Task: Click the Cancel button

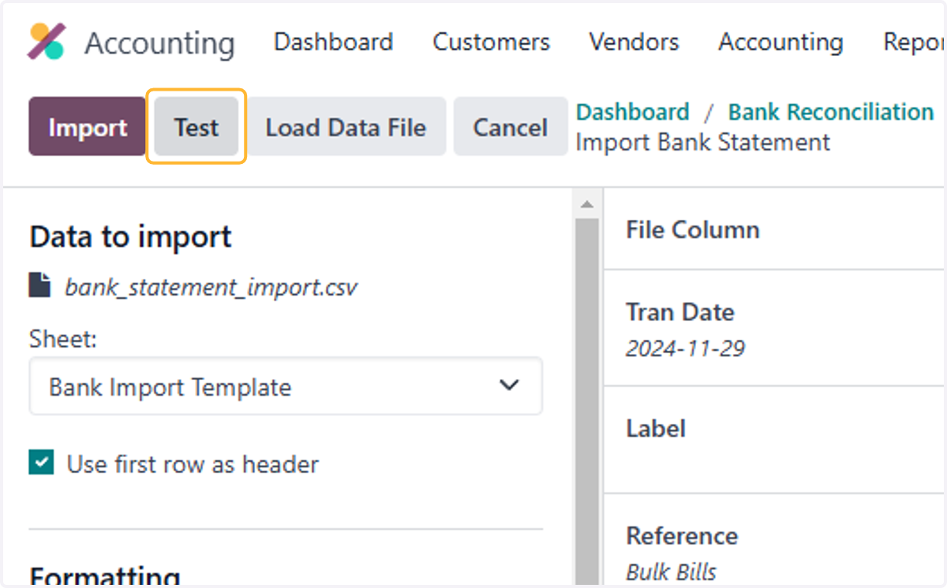Action: click(511, 127)
